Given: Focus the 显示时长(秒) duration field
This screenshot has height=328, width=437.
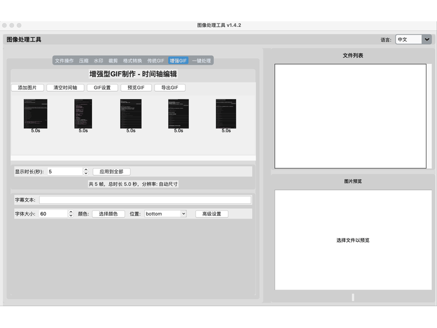Looking at the screenshot, I should [65, 172].
